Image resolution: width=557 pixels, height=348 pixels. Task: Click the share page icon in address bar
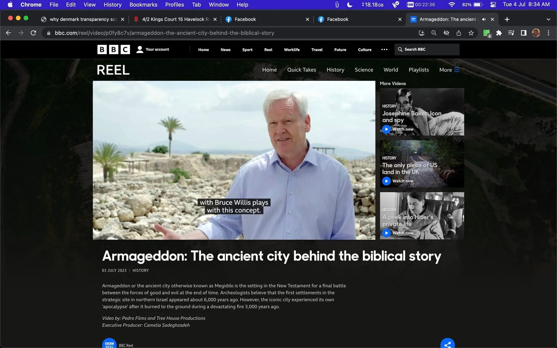(459, 33)
